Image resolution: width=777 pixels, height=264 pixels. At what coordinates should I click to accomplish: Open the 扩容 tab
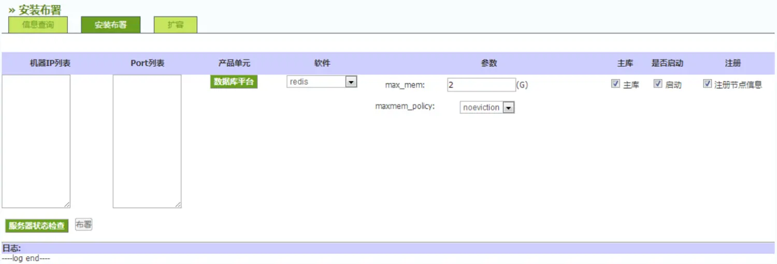pos(176,25)
